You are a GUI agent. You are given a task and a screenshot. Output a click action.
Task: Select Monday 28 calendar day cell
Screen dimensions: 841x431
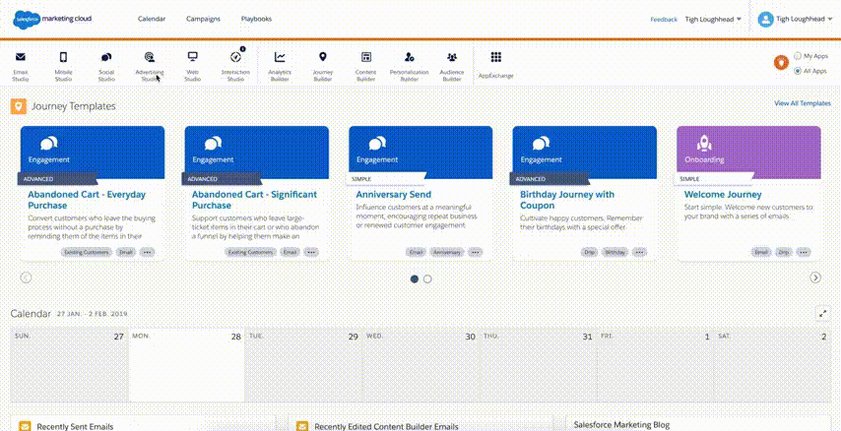click(x=187, y=366)
